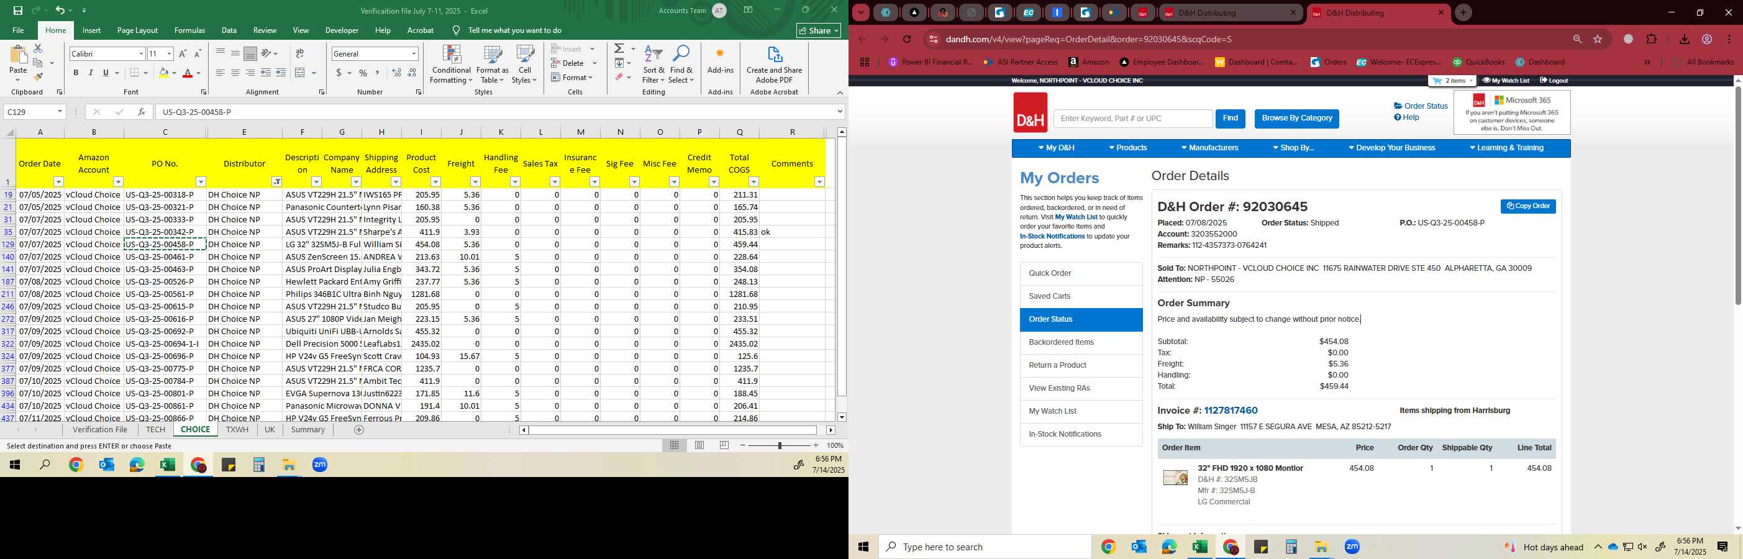1743x559 pixels.
Task: Toggle Align Left in Excel ribbon
Action: (221, 73)
